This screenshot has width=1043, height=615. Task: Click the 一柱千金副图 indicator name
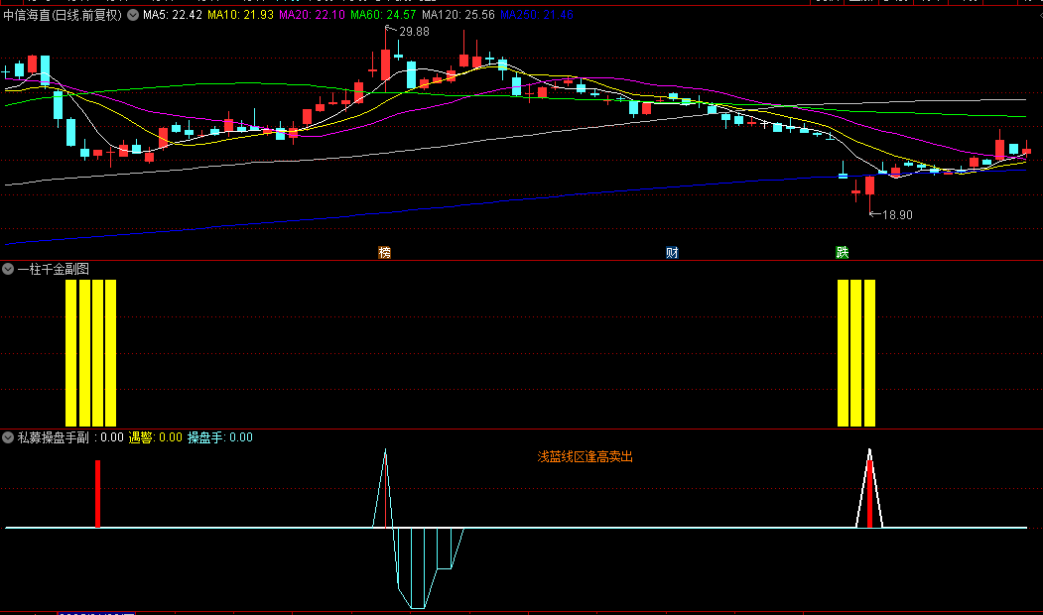pyautogui.click(x=54, y=269)
